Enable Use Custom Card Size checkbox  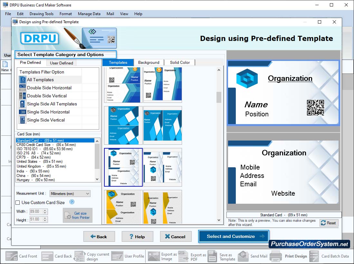(18, 202)
